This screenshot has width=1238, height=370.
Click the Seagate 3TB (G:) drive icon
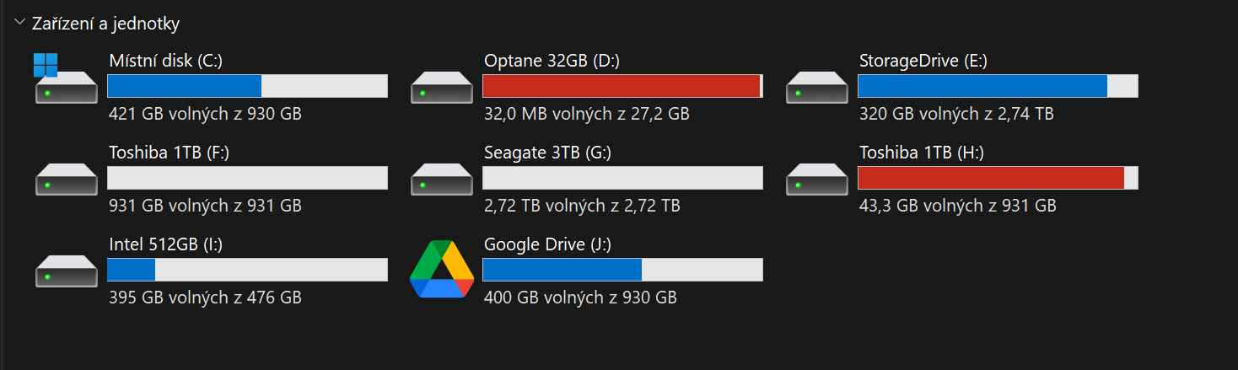click(x=441, y=179)
